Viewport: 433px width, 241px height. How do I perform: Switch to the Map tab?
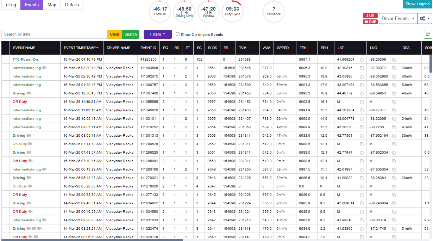coord(52,5)
